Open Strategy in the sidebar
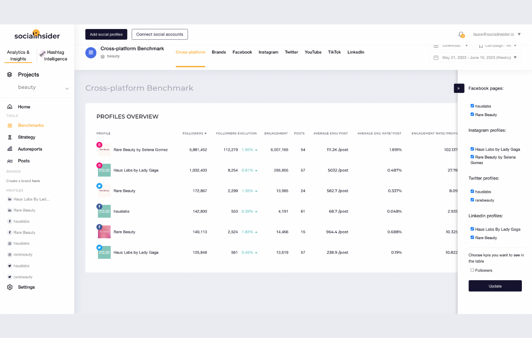The width and height of the screenshot is (532, 338). [27, 137]
